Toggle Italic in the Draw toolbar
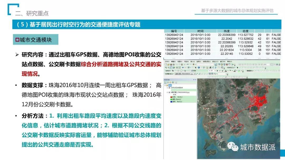 [220, 71]
